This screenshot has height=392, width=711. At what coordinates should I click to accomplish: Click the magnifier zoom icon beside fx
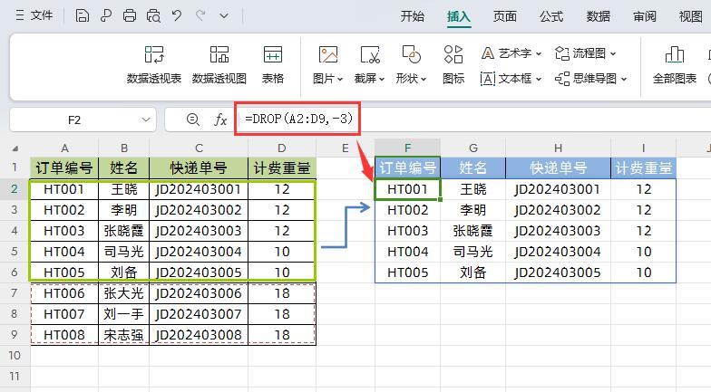point(192,120)
